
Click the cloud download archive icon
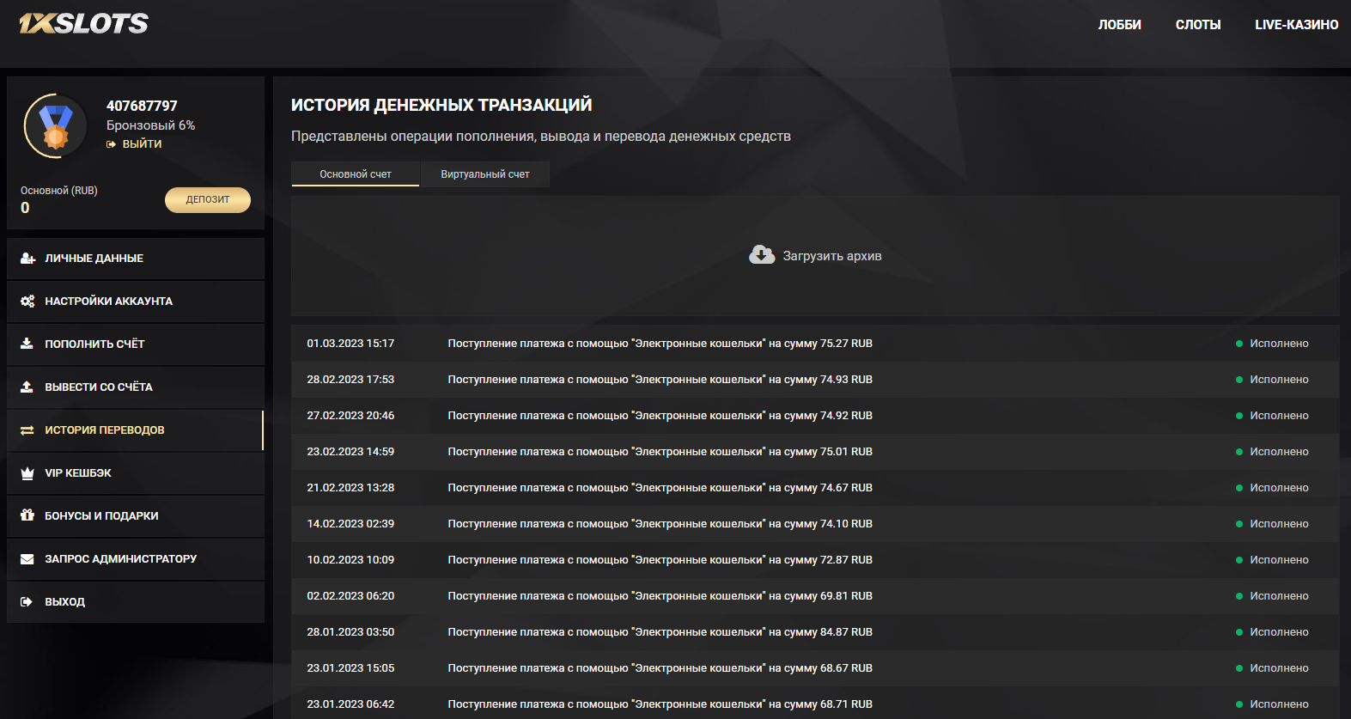coord(762,255)
